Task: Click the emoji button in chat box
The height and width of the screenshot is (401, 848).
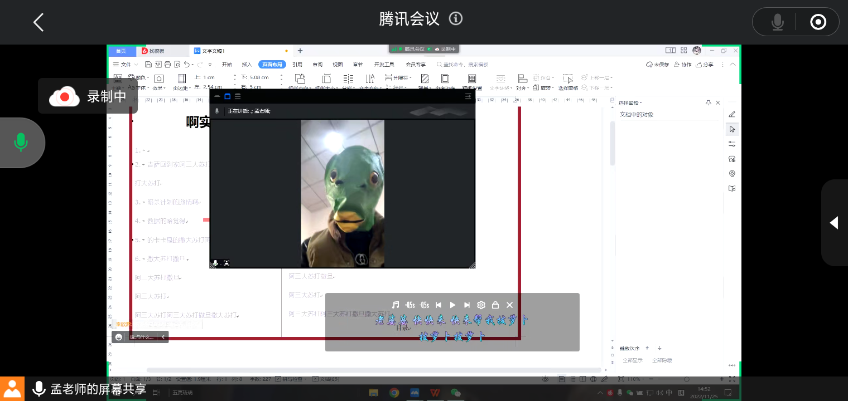Action: (x=118, y=337)
